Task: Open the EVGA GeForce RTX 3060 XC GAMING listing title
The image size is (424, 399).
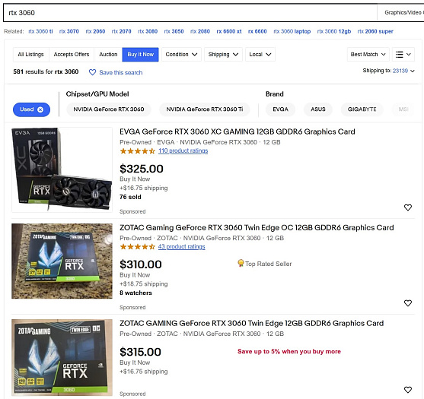Action: tap(238, 131)
